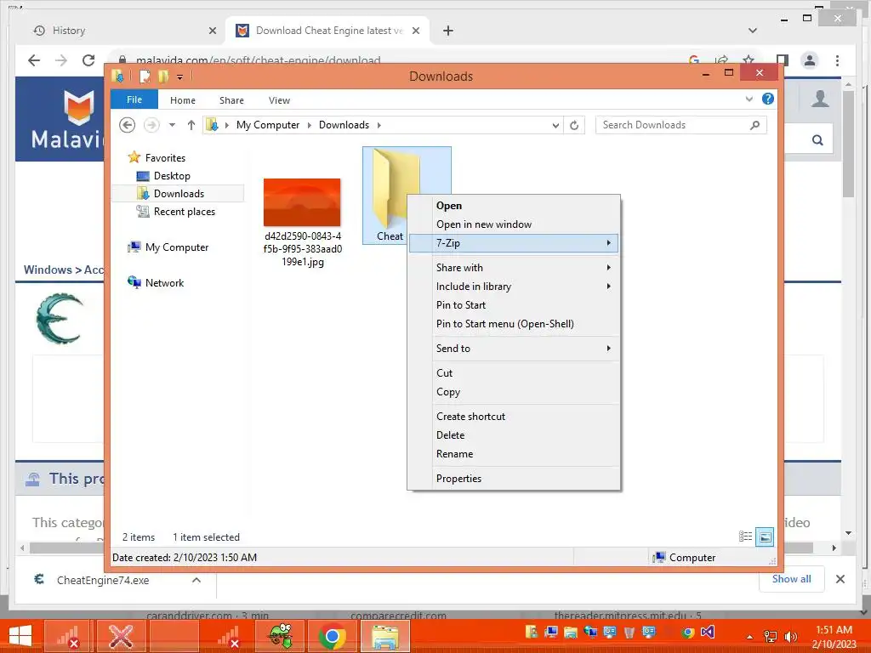This screenshot has height=653, width=871.
Task: Select Recent places in navigation pane
Action: pos(184,211)
